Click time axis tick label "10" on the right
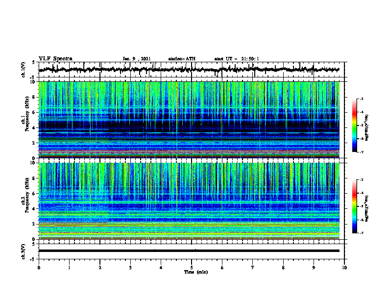The width and height of the screenshot is (388, 300). [344, 268]
